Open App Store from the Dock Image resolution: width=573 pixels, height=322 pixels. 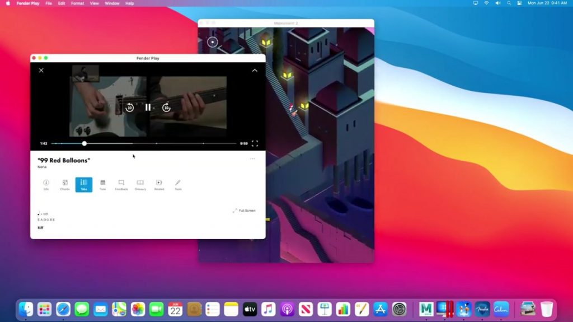coord(381,310)
